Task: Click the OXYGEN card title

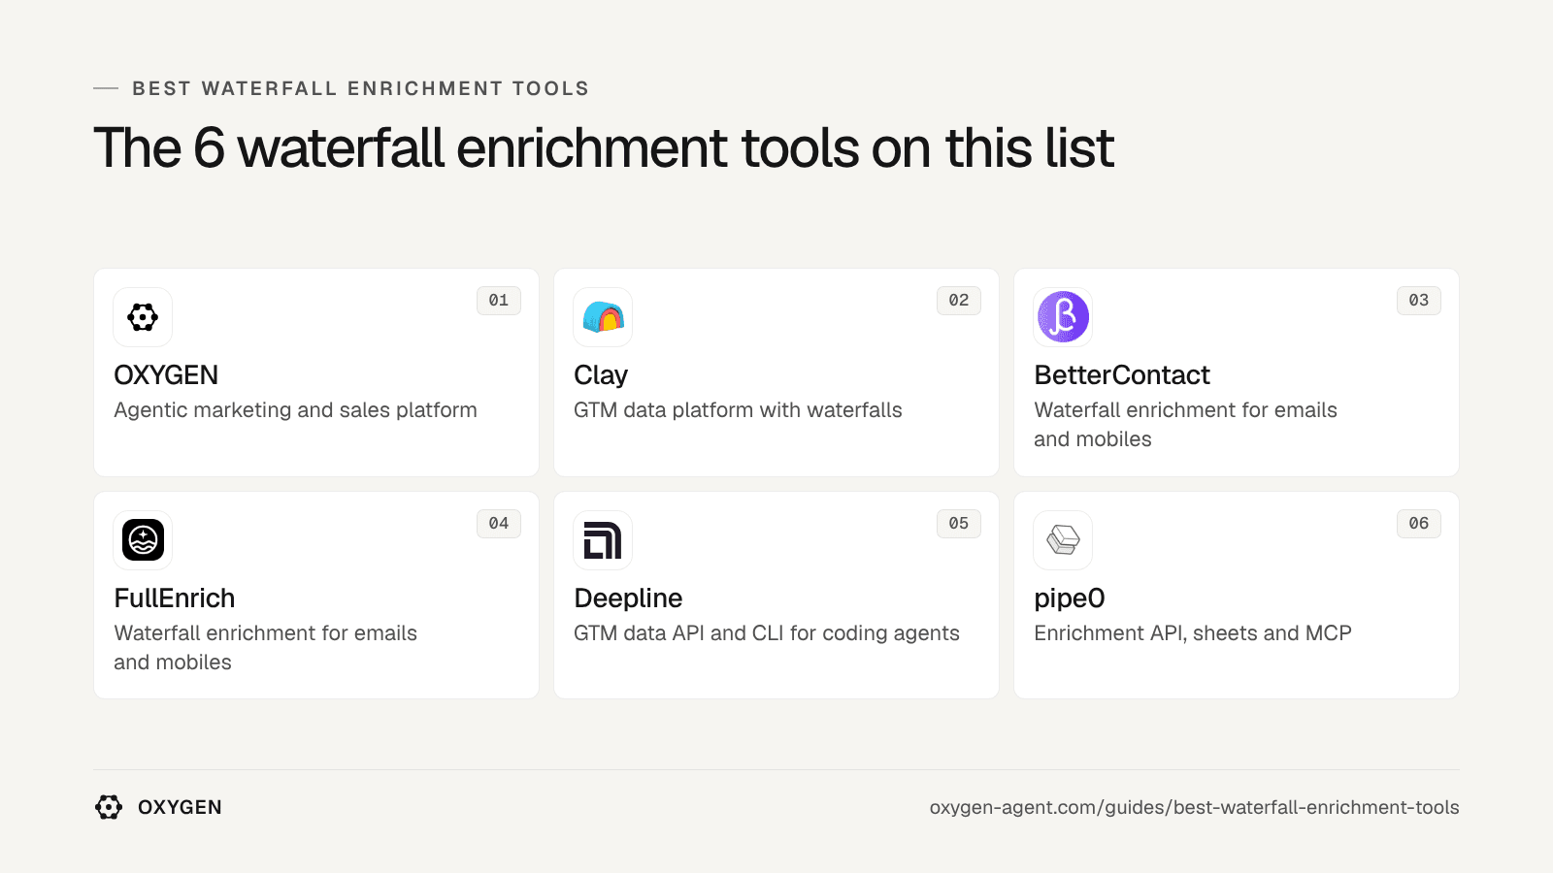Action: 166,375
